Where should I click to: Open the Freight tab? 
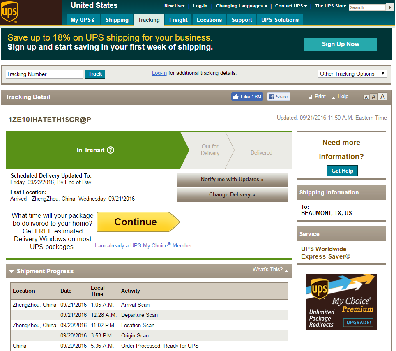178,20
